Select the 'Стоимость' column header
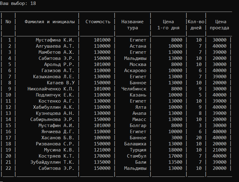 pyautogui.click(x=98, y=22)
